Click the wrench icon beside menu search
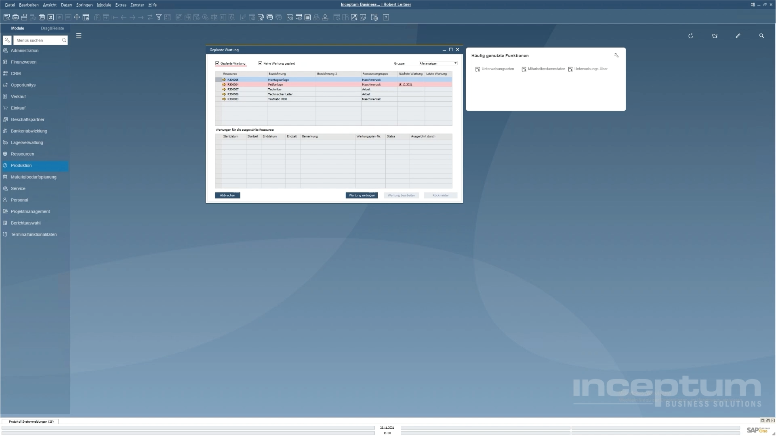This screenshot has width=776, height=436. [x=7, y=40]
